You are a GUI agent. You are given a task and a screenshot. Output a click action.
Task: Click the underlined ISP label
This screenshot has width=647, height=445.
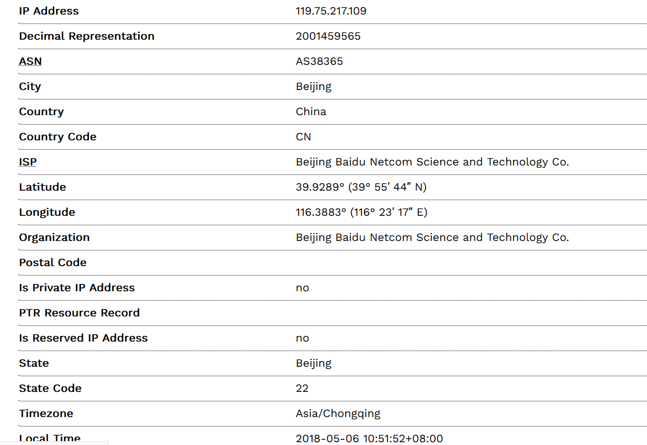click(x=28, y=162)
